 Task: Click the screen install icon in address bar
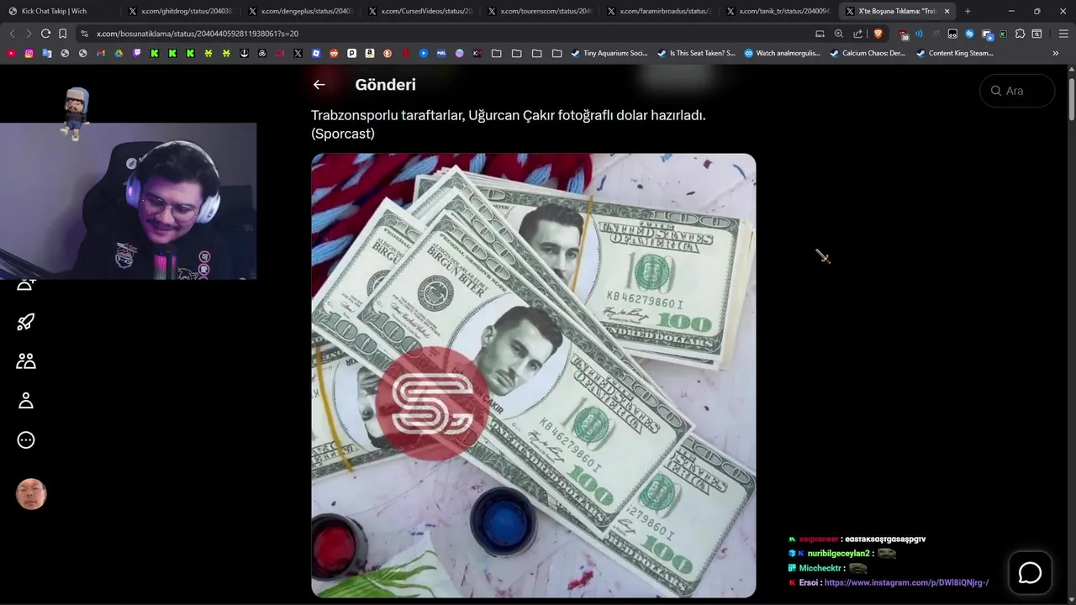pos(820,34)
